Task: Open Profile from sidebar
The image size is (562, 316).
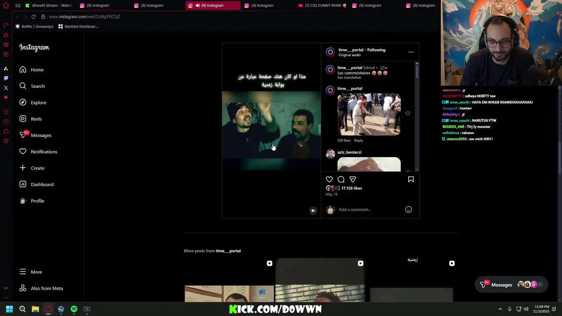Action: click(32, 201)
